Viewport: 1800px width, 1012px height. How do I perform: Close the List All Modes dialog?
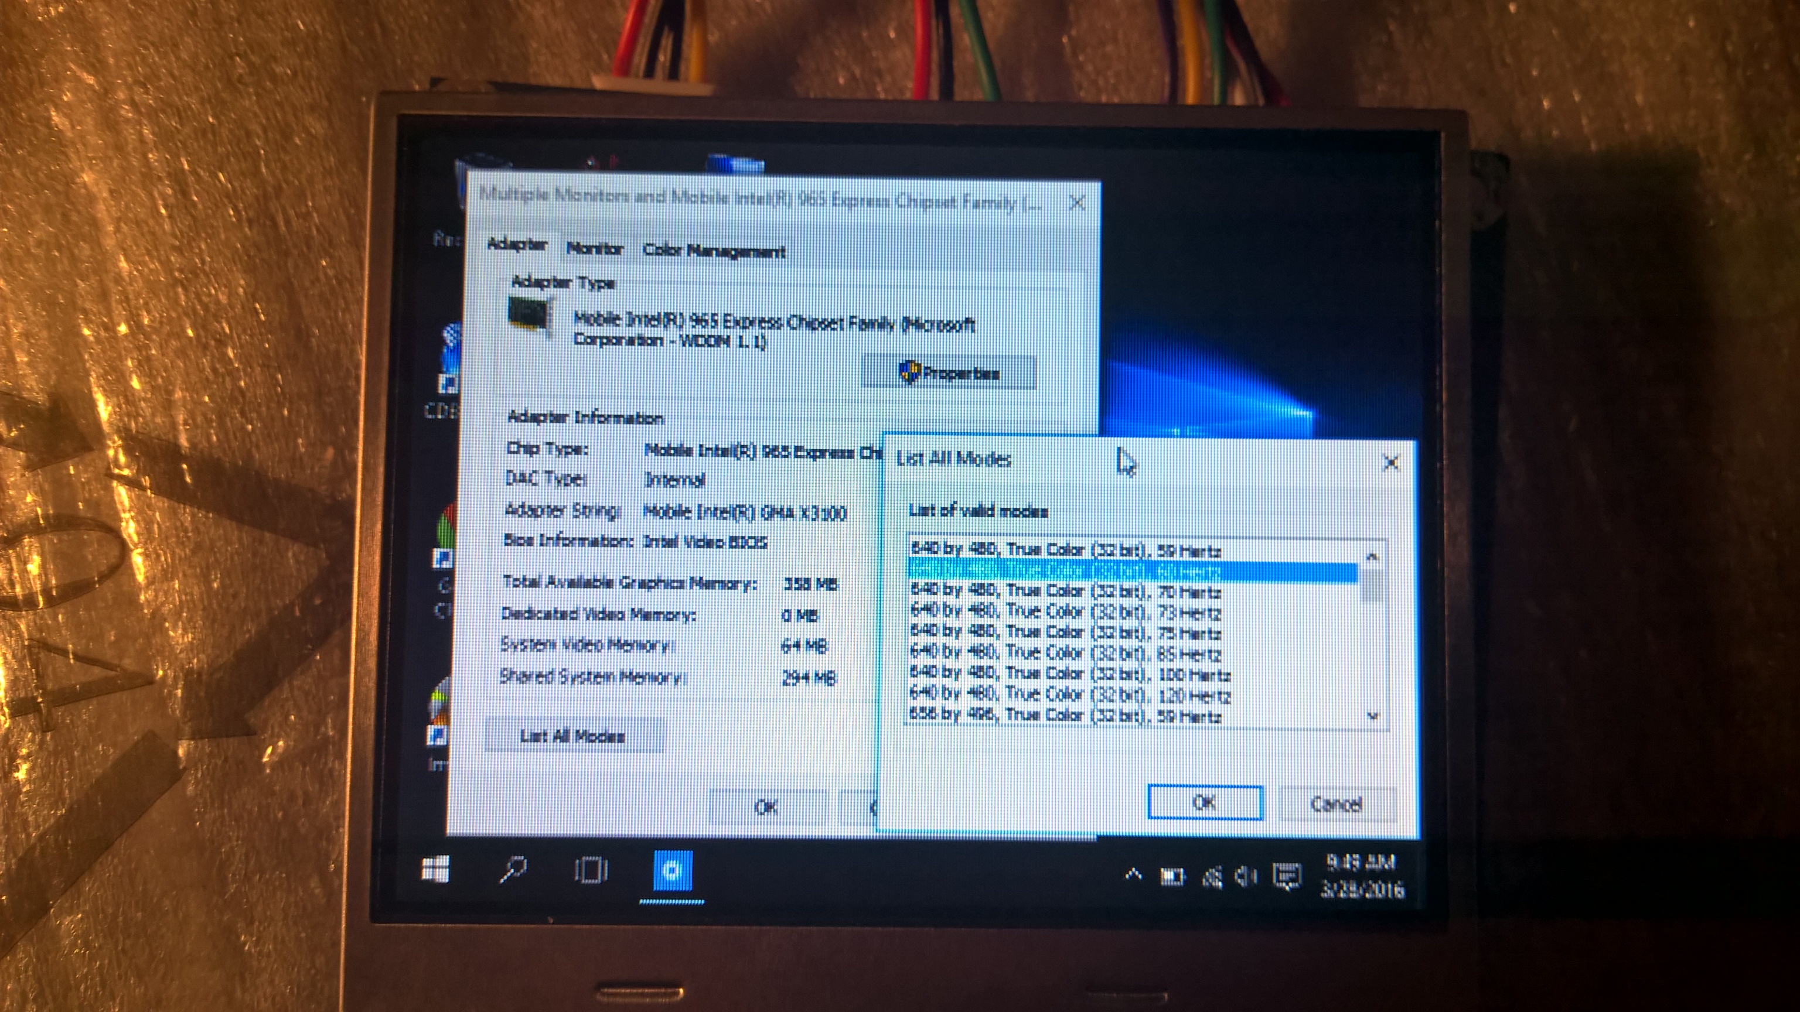click(x=1390, y=462)
